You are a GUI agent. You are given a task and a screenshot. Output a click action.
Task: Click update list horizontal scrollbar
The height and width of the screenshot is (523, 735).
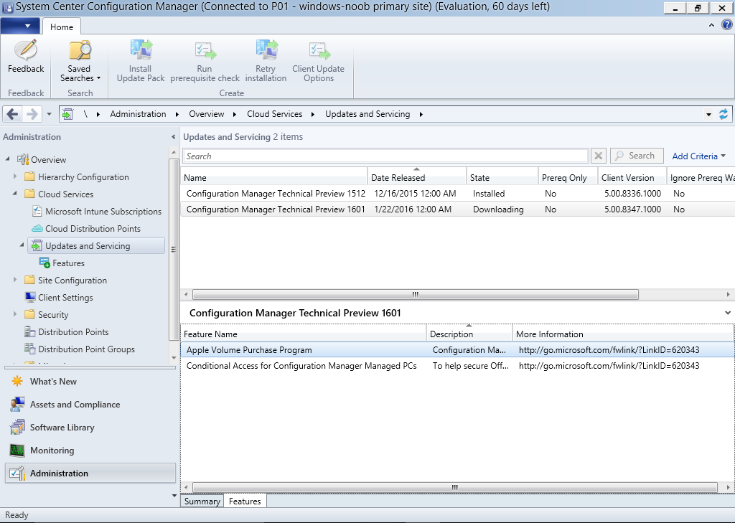pos(416,294)
